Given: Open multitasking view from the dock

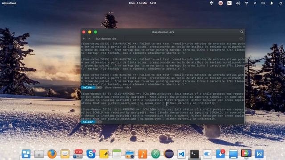Looking at the screenshot, I should [26, 154].
